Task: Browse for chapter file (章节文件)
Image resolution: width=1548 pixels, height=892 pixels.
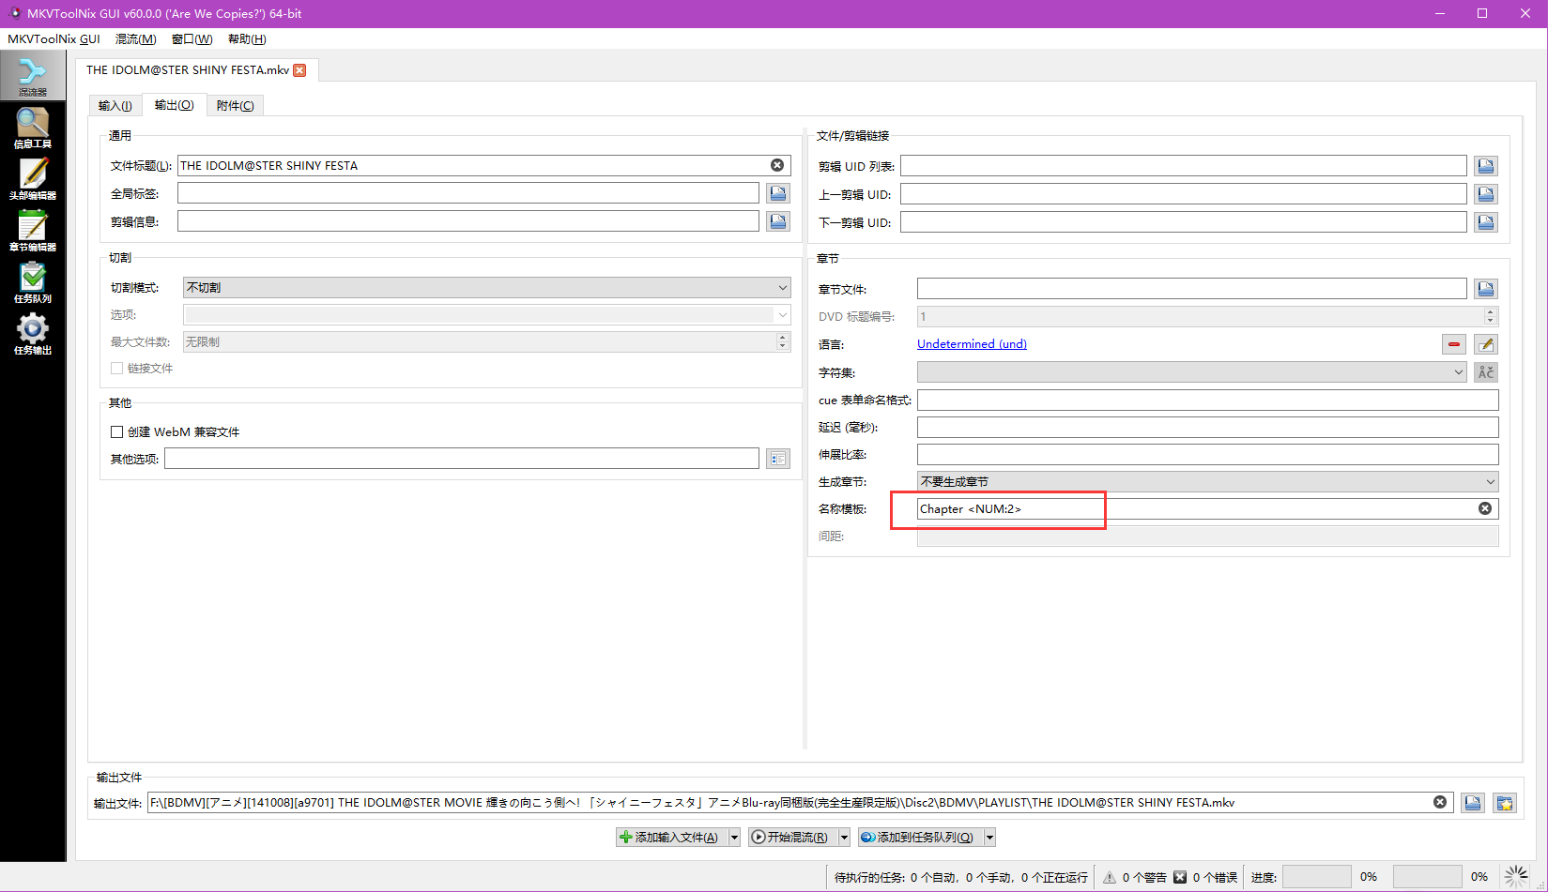Action: [1486, 289]
